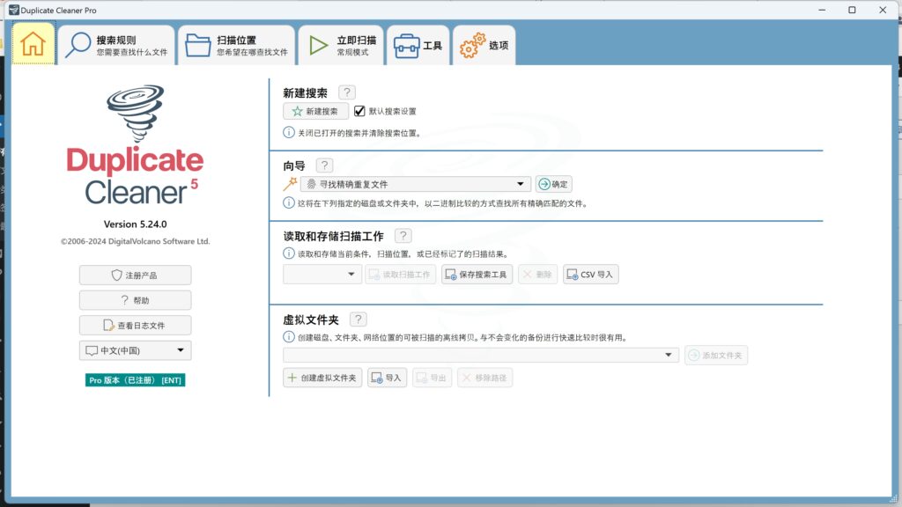Click info icon beside 关闭已打开的搜索 text
The width and height of the screenshot is (902, 507).
(x=289, y=133)
